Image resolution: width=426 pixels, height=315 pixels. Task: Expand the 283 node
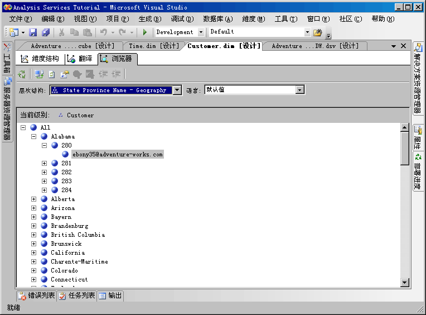(44, 181)
